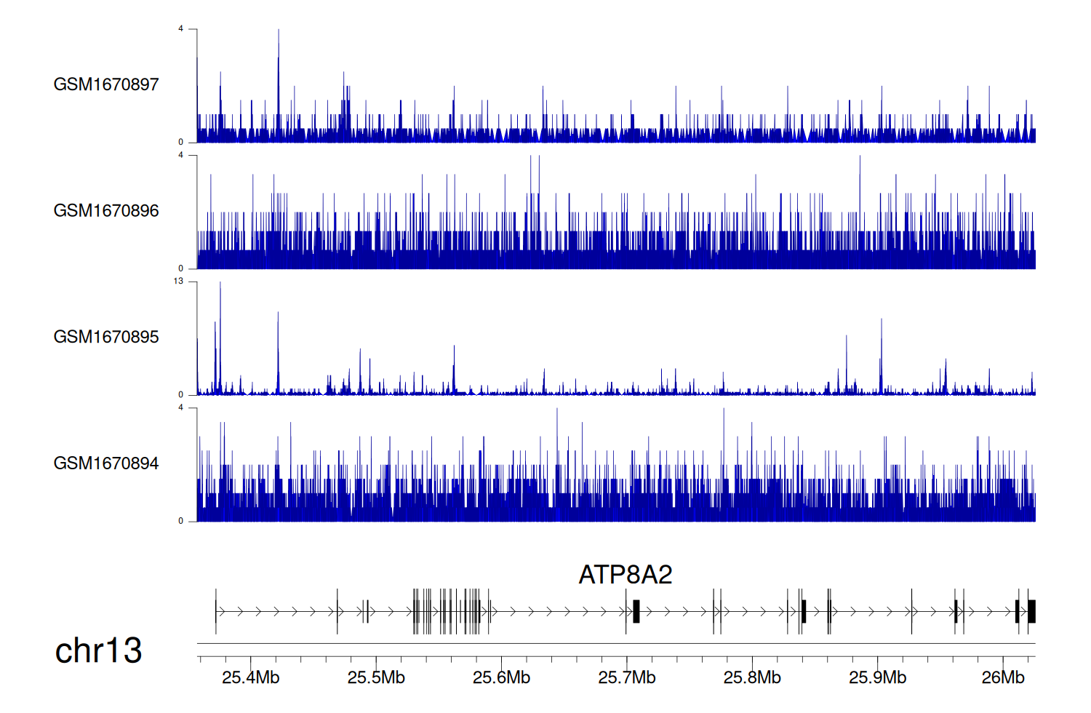Click the y-axis maximum value 13
Image resolution: width=1091 pixels, height=713 pixels.
178,282
